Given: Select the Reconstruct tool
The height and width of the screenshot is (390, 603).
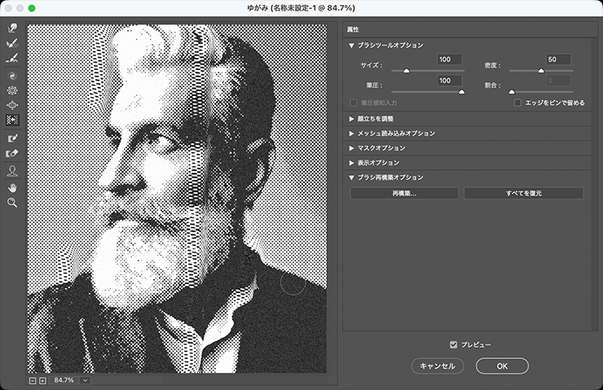Looking at the screenshot, I should [12, 43].
